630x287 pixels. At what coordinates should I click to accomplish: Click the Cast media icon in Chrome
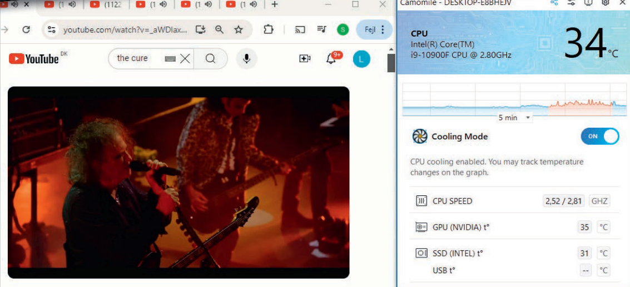pos(300,29)
